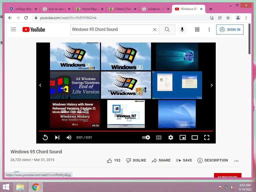Open the Chrome profile avatar
The image size is (256, 192).
click(238, 18)
